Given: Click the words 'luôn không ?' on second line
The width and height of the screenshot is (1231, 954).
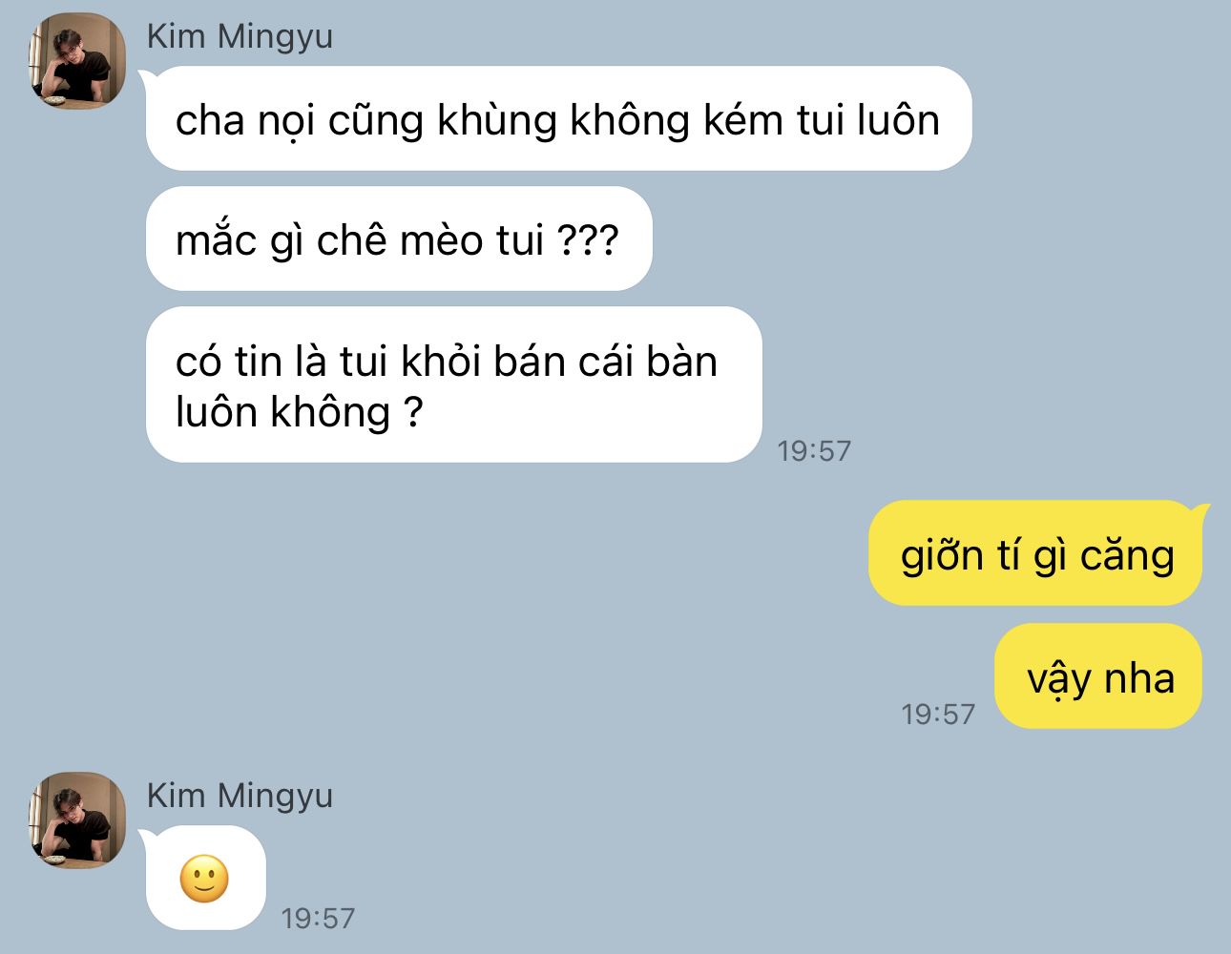Looking at the screenshot, I should click(299, 412).
